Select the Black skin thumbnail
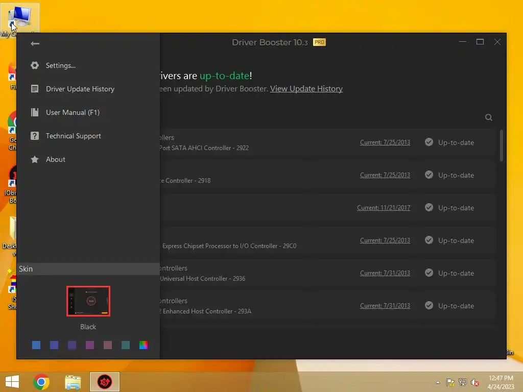This screenshot has height=392, width=523. tap(88, 301)
